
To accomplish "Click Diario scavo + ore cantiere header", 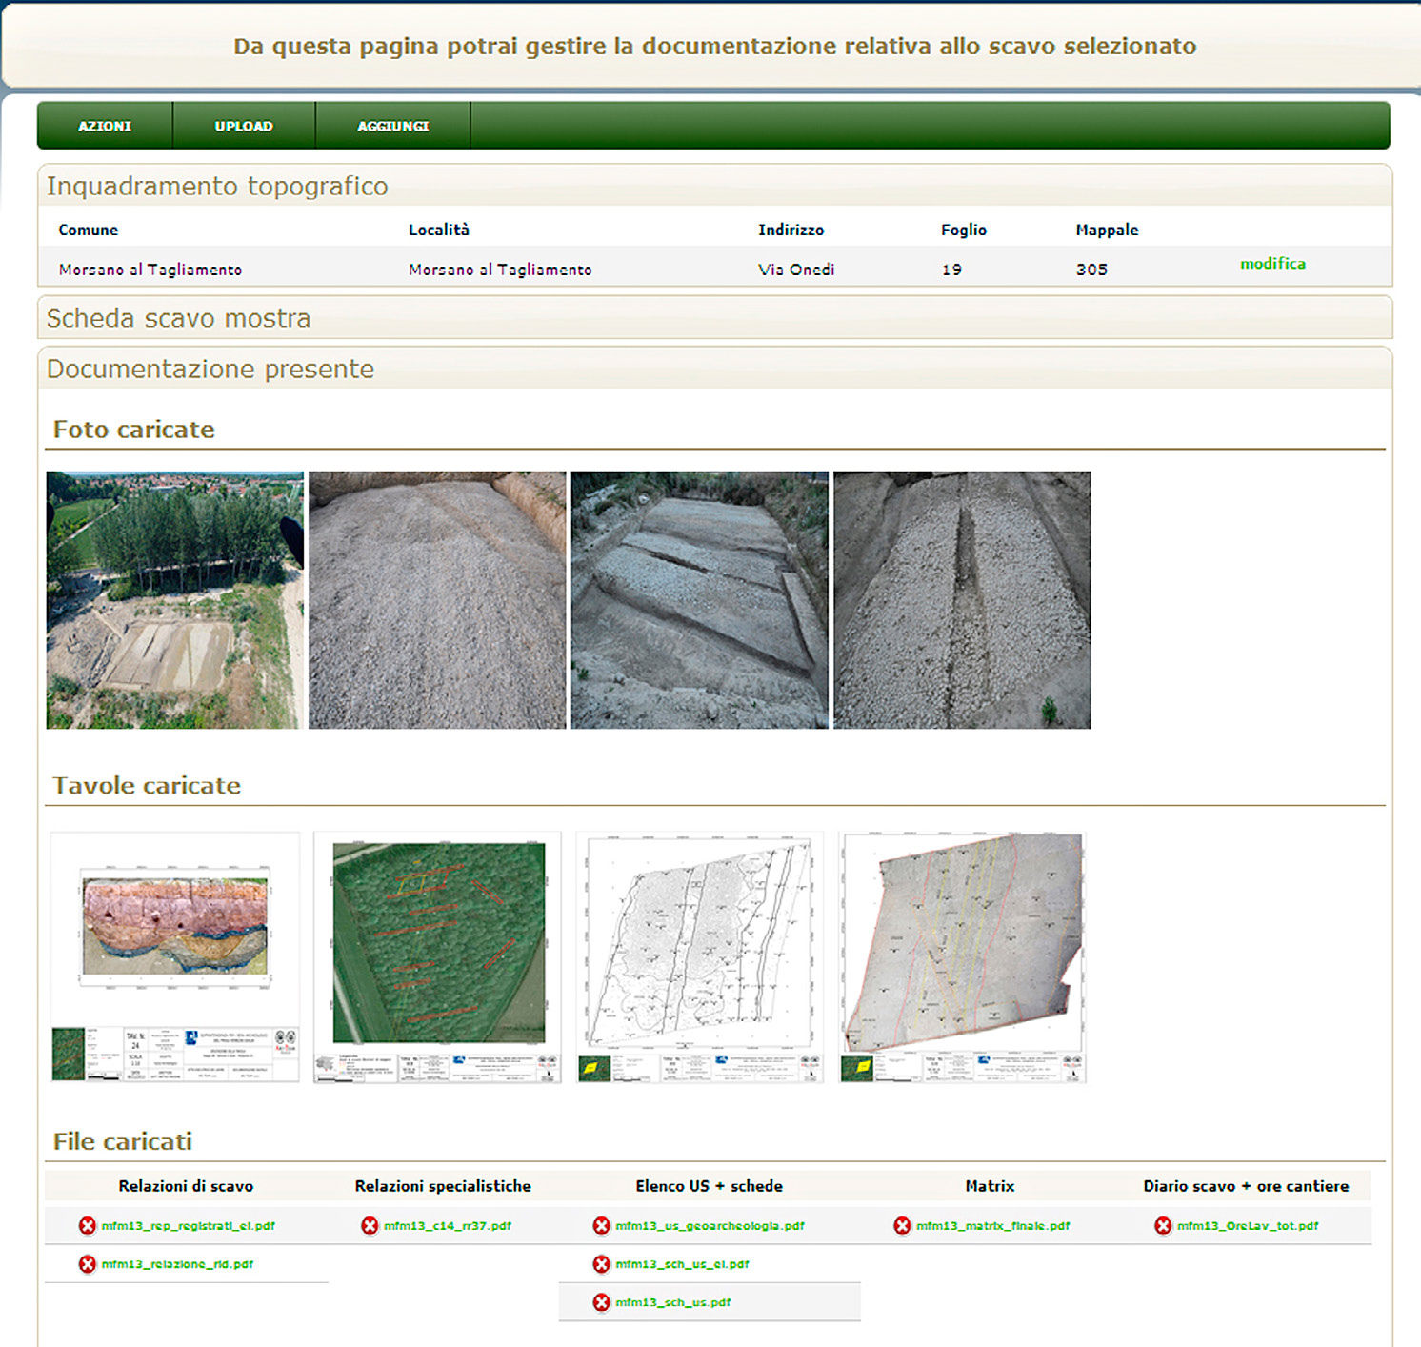I will point(1246,1186).
